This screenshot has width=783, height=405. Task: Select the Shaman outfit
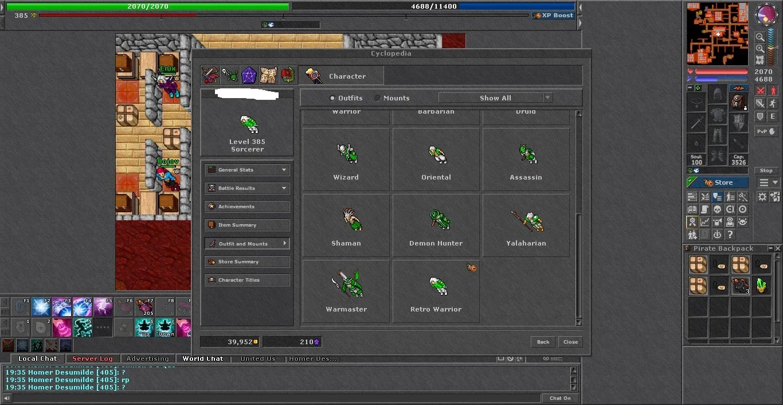point(346,225)
